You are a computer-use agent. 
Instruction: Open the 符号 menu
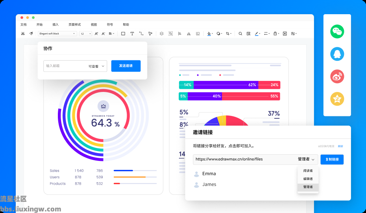coord(110,24)
